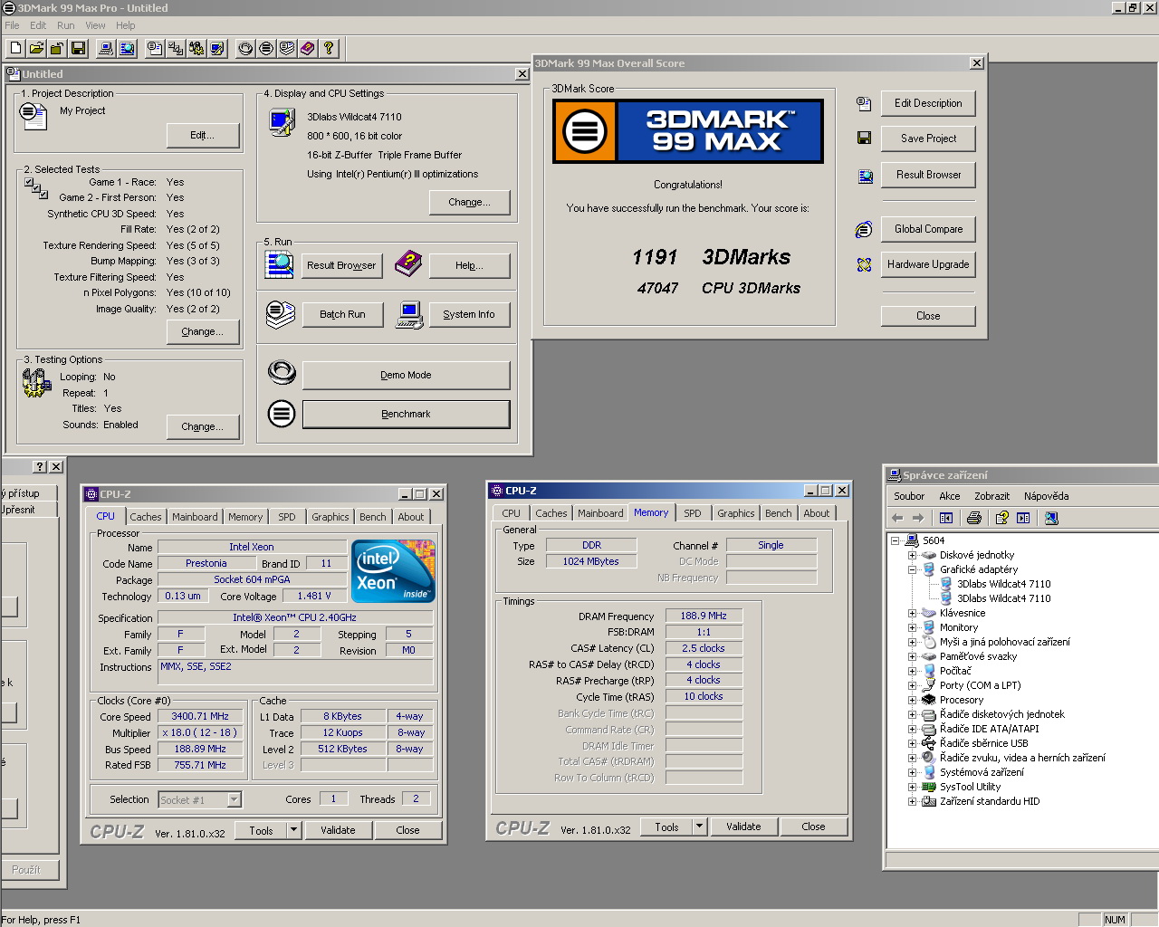
Task: Click the New project toolbar icon
Action: [x=16, y=48]
